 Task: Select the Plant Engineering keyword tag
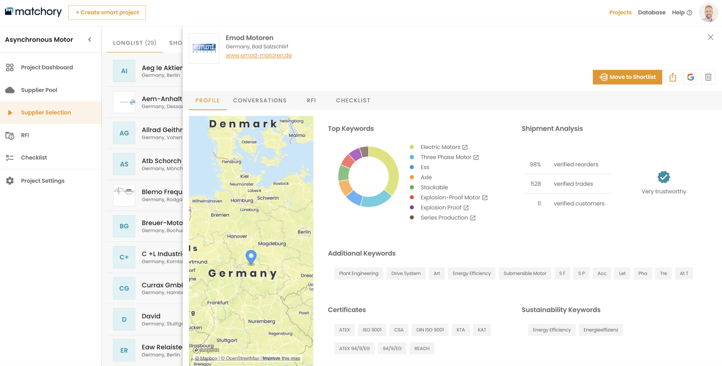pos(358,273)
